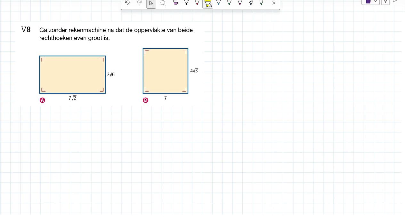Screen dimensions: 405x218
Task: Choose the black pen
Action: click(x=186, y=3)
